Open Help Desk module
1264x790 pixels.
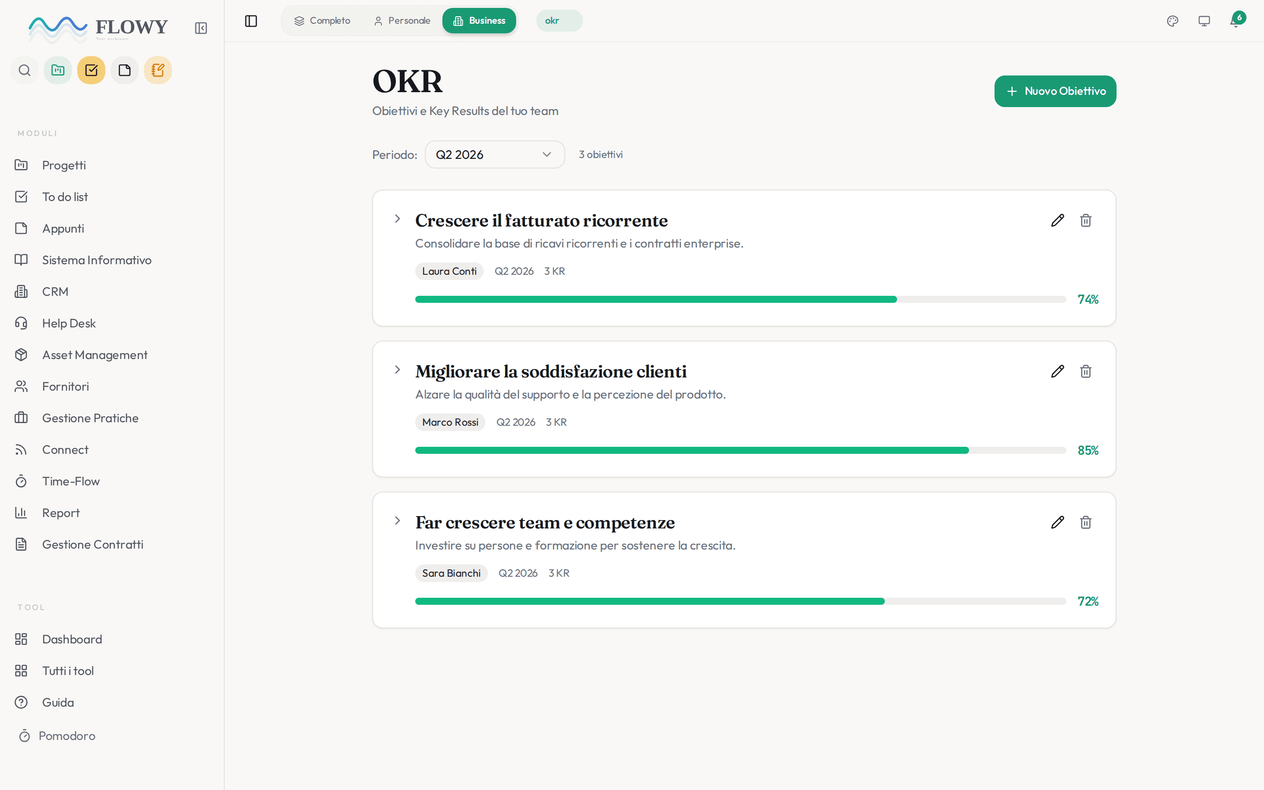(x=112, y=323)
